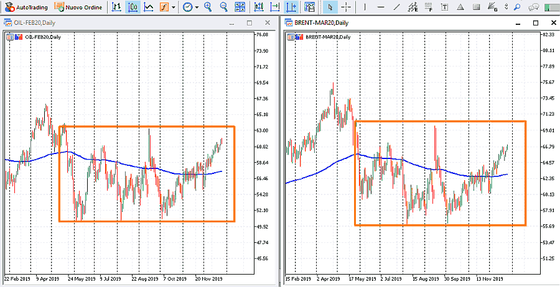
Task: Switch to bar chart display
Action: (x=117, y=7)
